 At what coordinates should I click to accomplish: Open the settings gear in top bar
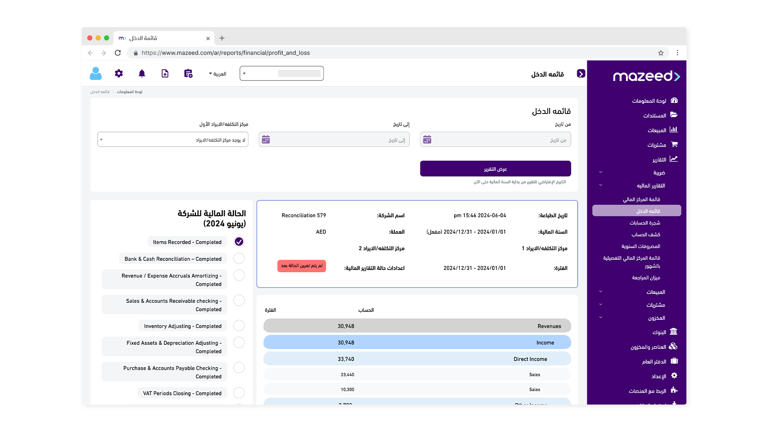(x=119, y=74)
